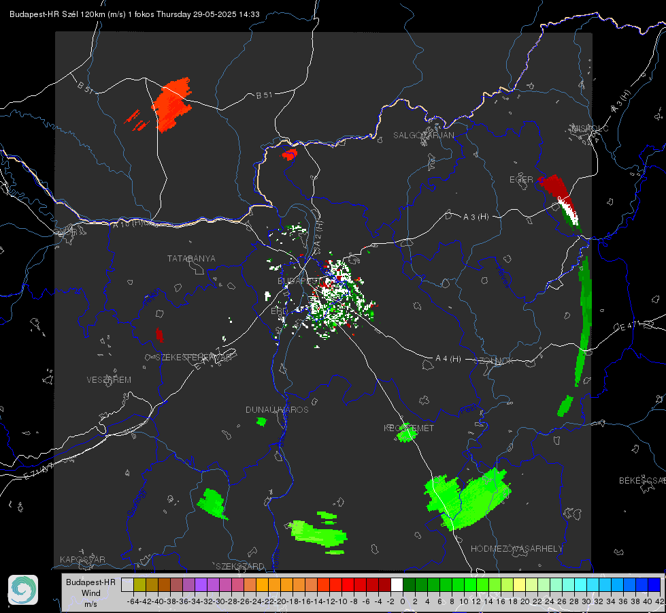Click the A 4 (H) road label
The width and height of the screenshot is (666, 613).
tap(448, 358)
